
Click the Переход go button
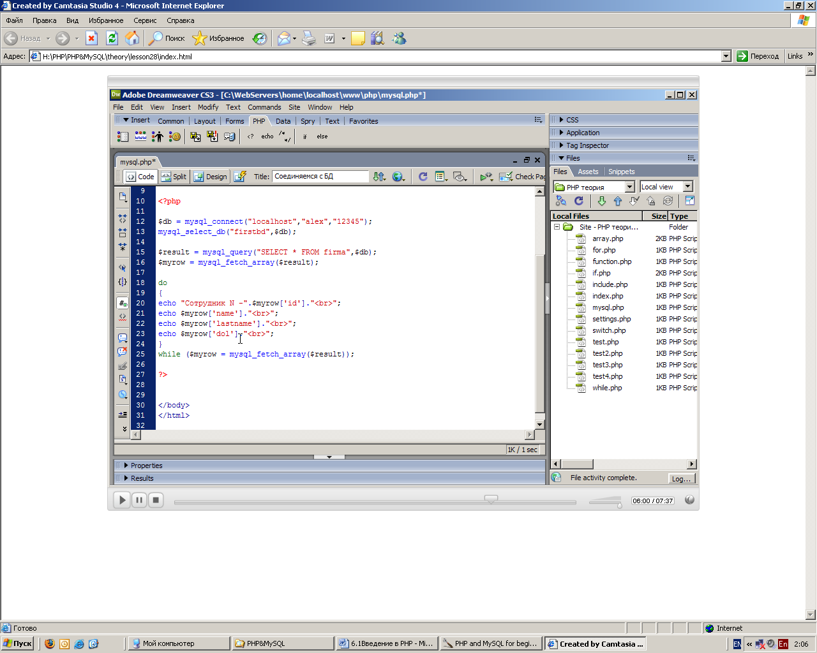tap(758, 56)
